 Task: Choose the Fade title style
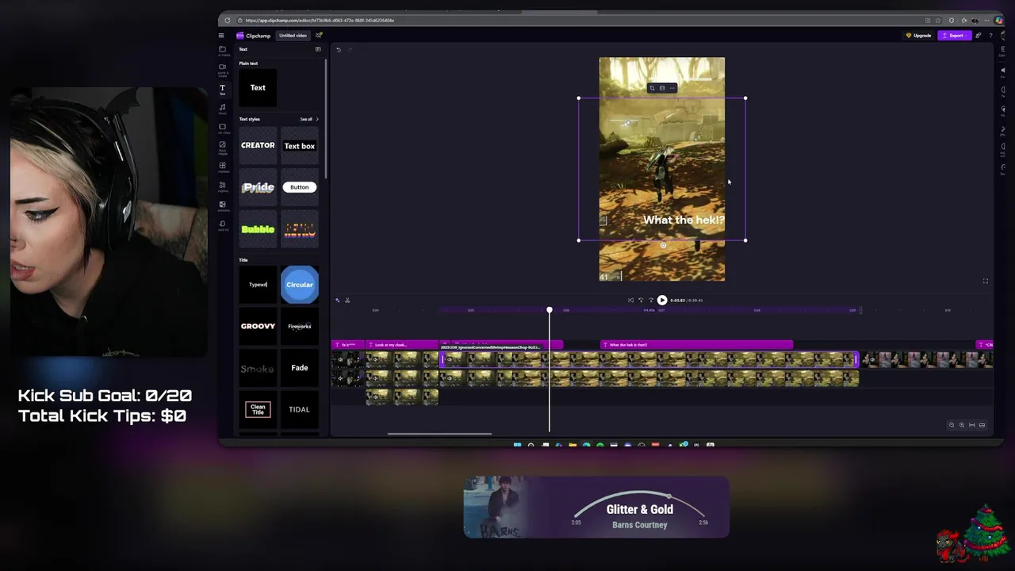tap(299, 368)
